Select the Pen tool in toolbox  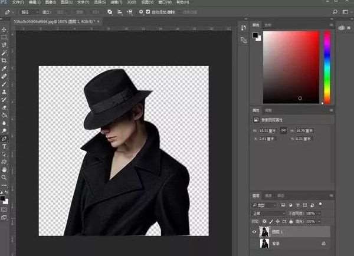[4, 139]
